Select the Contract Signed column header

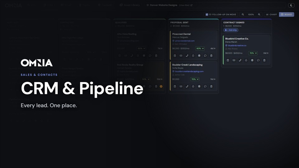tap(234, 22)
